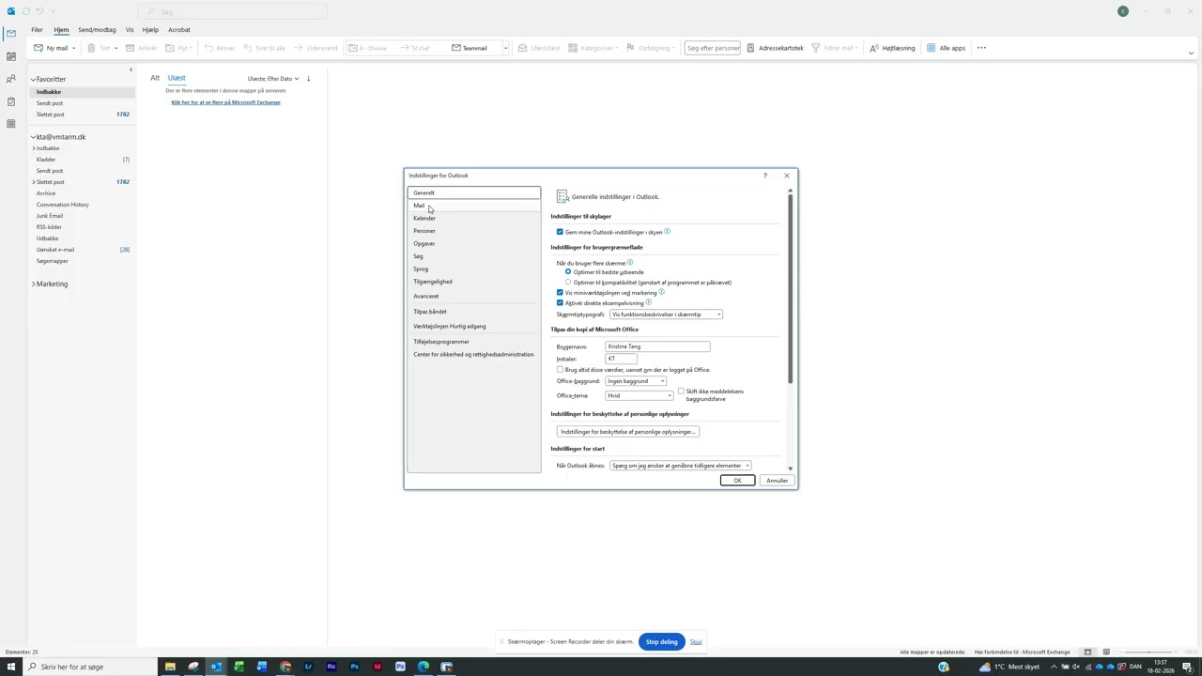
Task: Click the Skjul link in sharing bar
Action: (x=696, y=642)
